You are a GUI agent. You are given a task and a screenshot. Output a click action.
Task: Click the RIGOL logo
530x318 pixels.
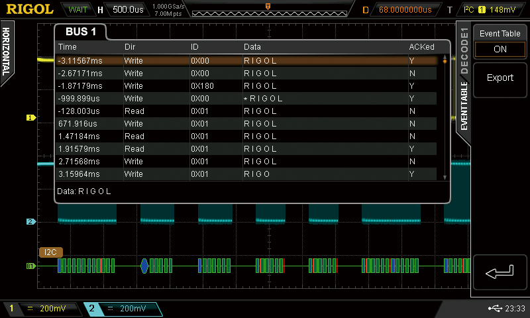tap(30, 9)
